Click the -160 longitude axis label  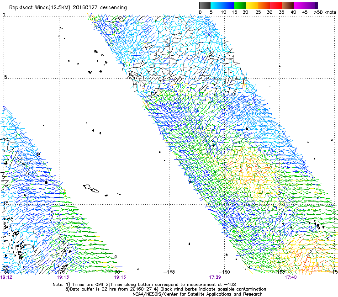pyautogui.click(x=224, y=272)
